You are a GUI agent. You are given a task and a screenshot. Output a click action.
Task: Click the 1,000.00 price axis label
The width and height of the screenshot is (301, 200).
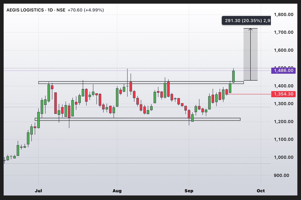coord(283,157)
